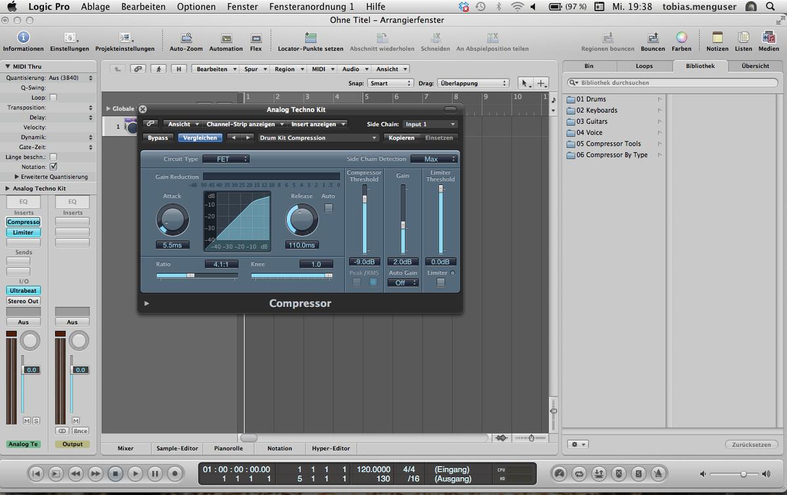Activate the Auto-Zoom toolbar icon

coord(186,38)
